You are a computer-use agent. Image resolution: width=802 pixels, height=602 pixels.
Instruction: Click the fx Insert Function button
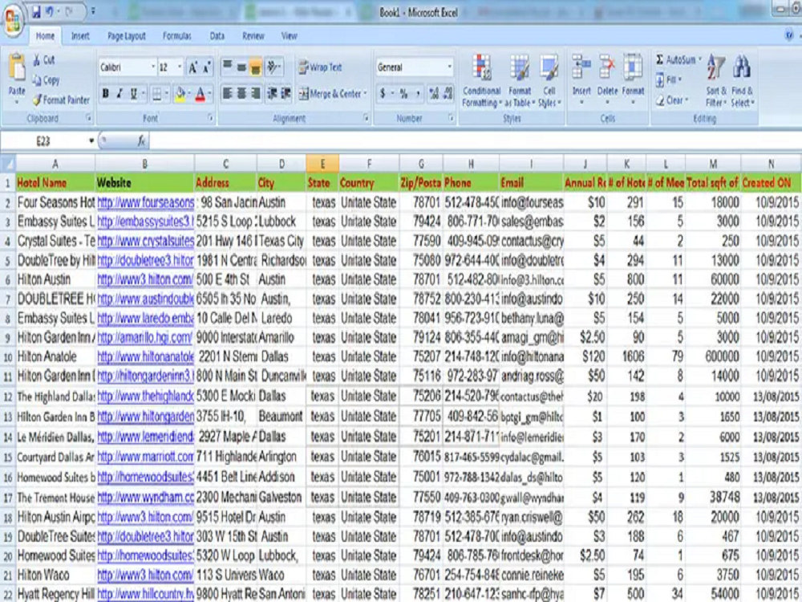click(142, 140)
